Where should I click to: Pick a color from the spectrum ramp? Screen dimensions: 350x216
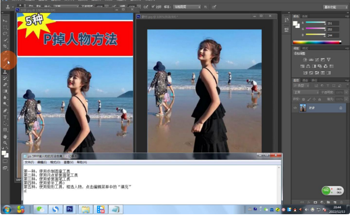coord(317,42)
